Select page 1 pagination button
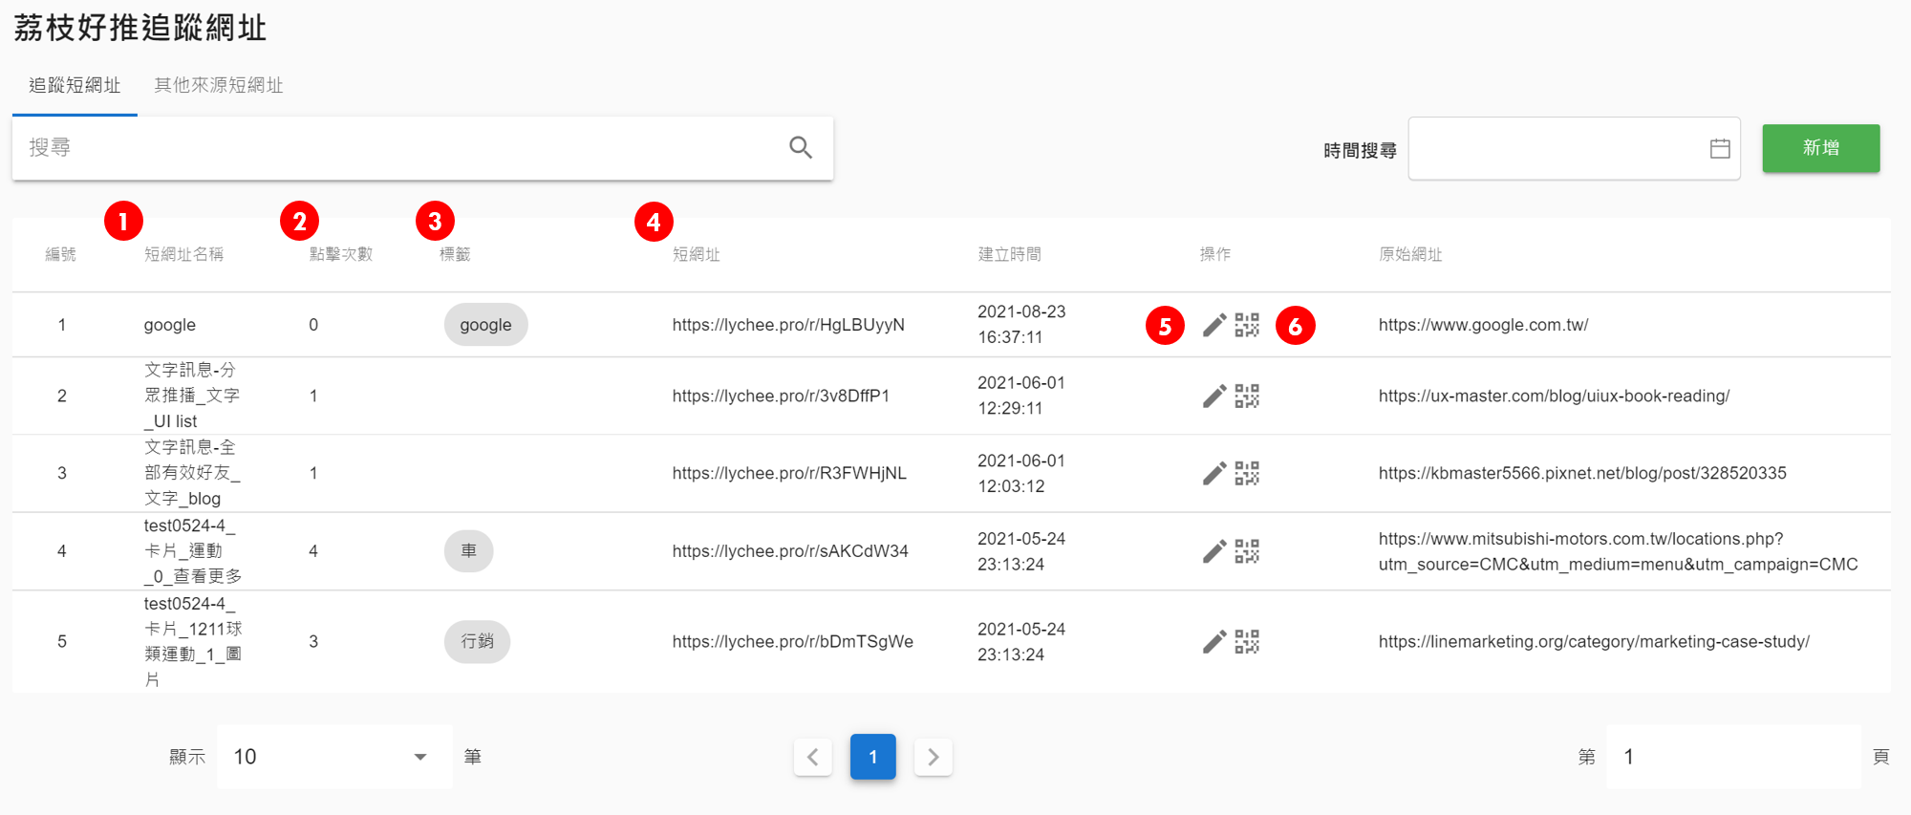The image size is (1911, 815). point(872,757)
